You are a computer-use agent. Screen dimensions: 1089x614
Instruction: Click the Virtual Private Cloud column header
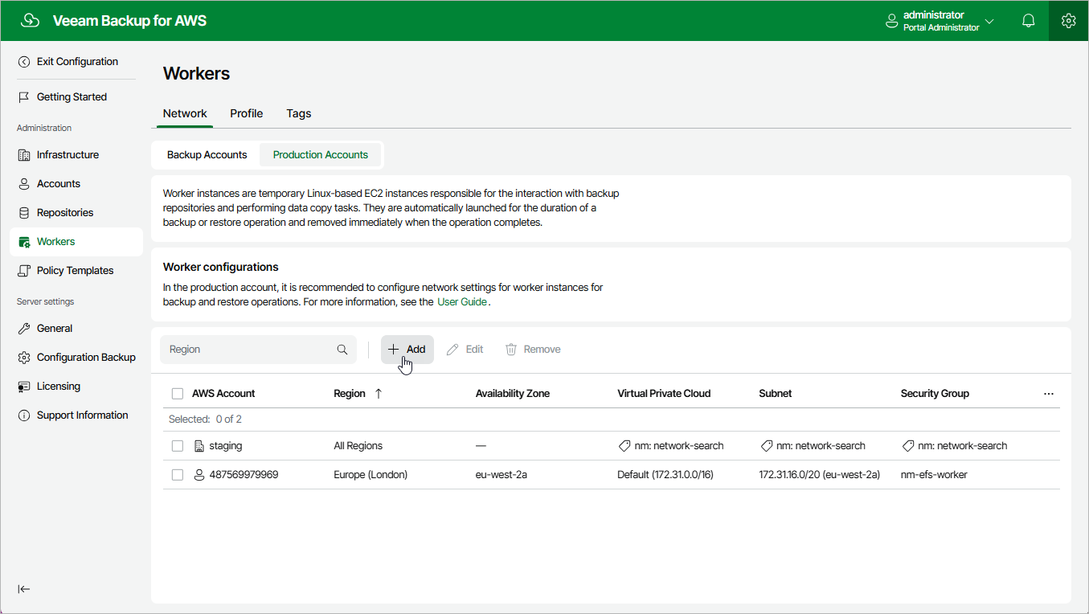pyautogui.click(x=664, y=394)
